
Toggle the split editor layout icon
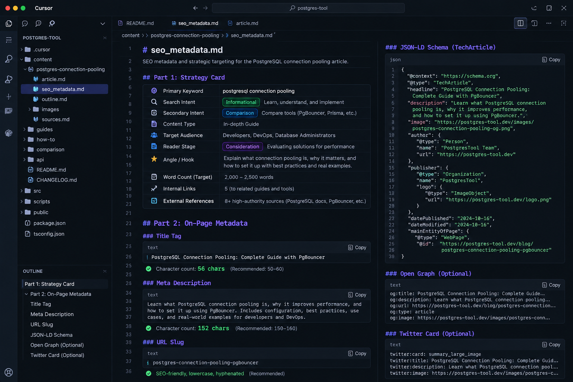tap(520, 23)
